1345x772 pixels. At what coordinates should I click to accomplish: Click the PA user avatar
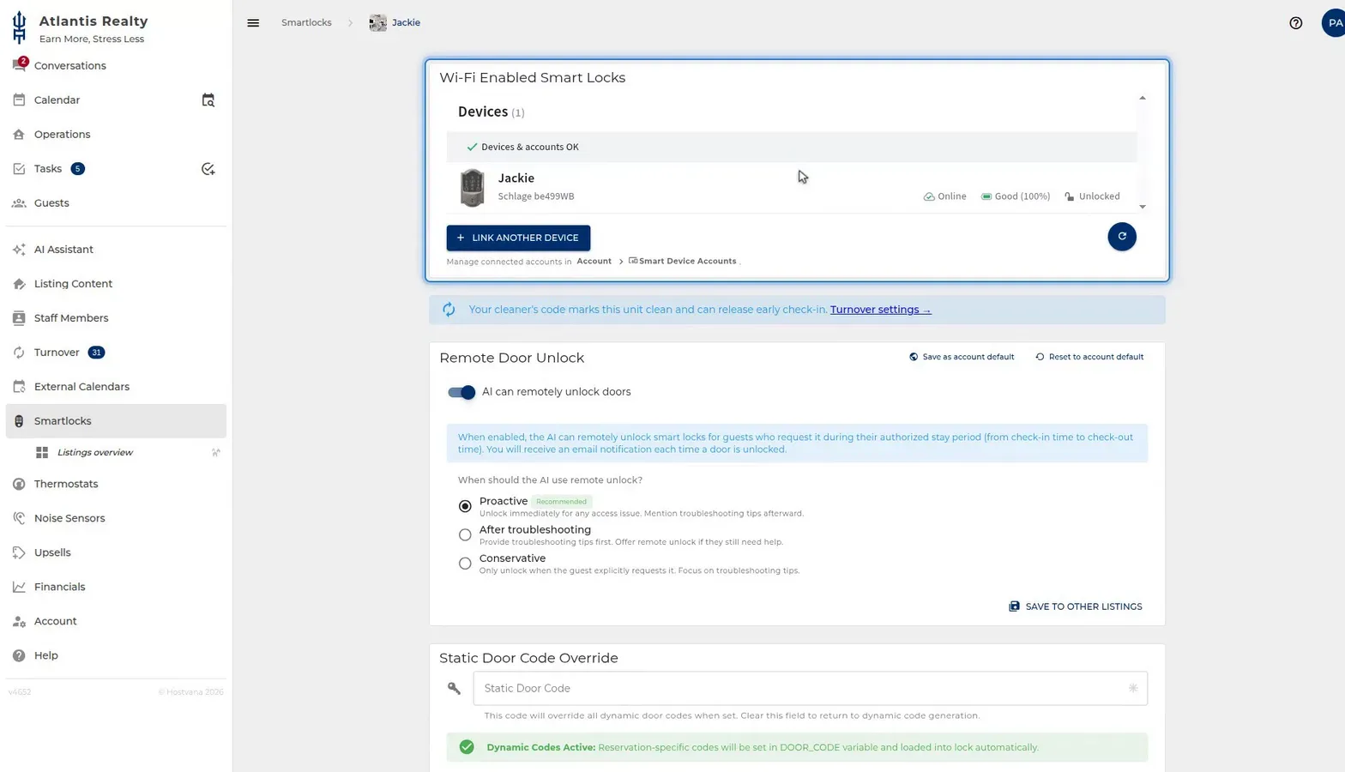(x=1334, y=23)
